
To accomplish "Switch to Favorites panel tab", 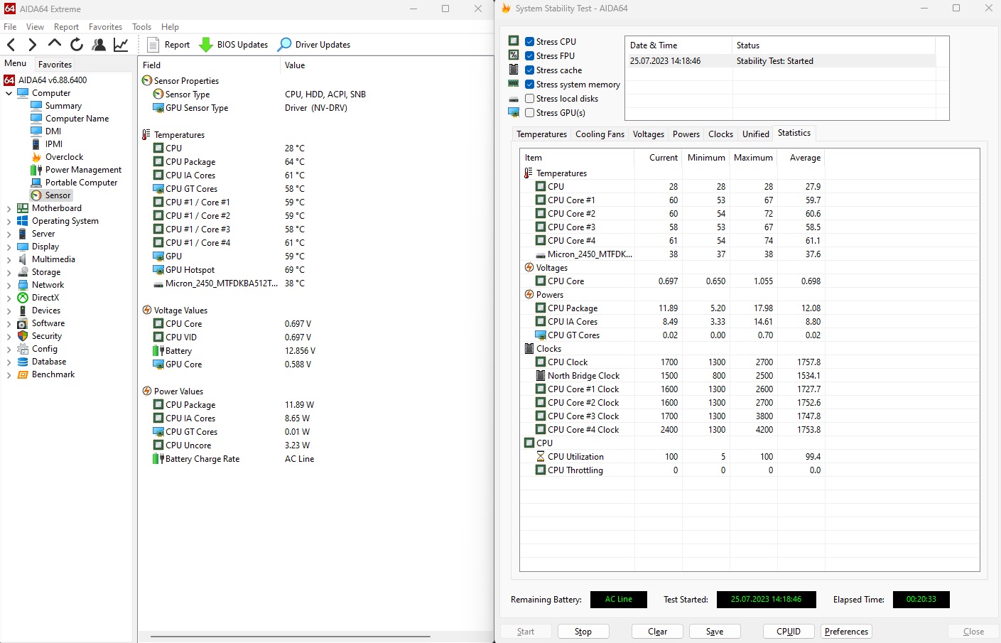I will (55, 65).
